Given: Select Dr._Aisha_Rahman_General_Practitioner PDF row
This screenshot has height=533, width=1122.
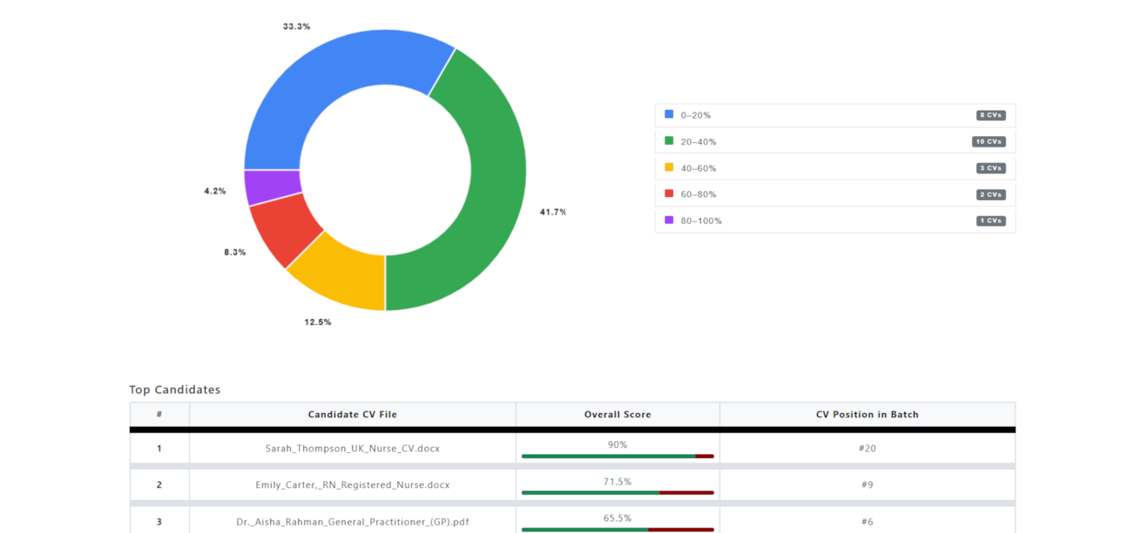Looking at the screenshot, I should 352,522.
